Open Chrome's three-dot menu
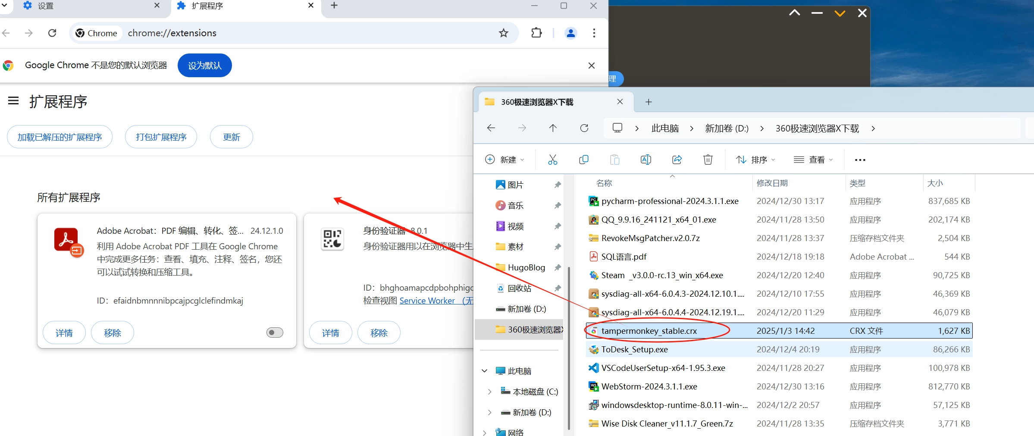The image size is (1034, 436). 594,33
